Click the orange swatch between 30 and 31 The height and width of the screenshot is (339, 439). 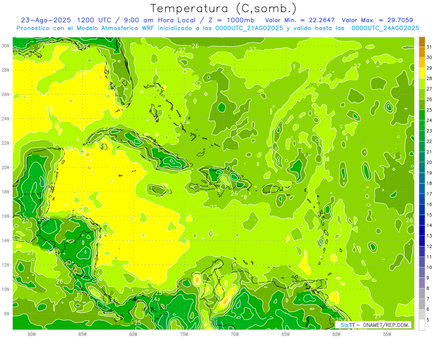422,52
